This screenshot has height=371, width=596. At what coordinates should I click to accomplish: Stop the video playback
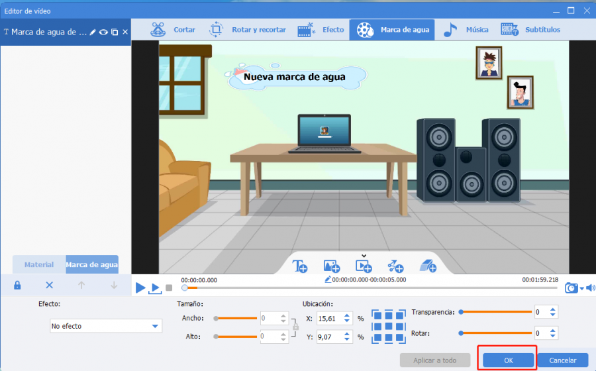[169, 288]
